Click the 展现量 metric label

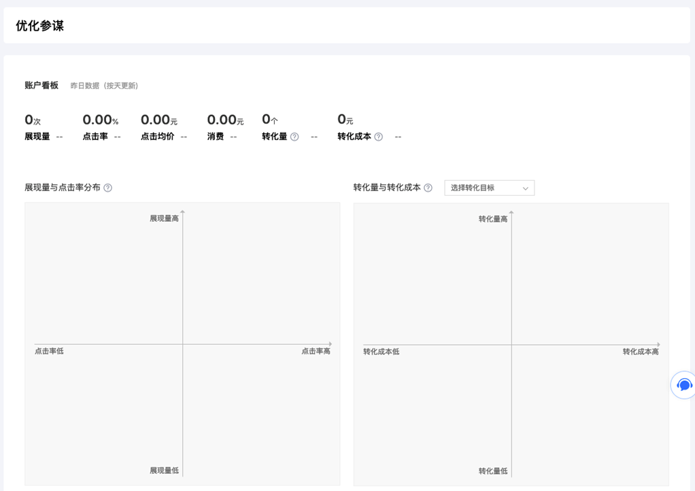coord(37,137)
